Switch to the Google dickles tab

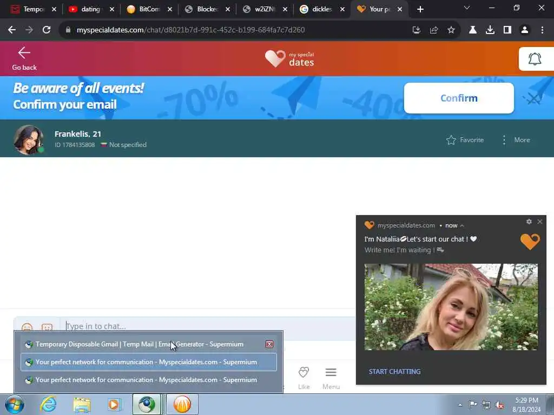[x=316, y=9]
